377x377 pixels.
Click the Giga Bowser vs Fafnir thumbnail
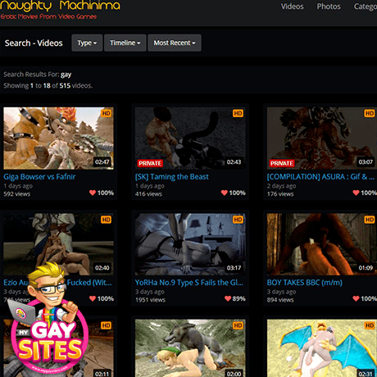coord(58,139)
